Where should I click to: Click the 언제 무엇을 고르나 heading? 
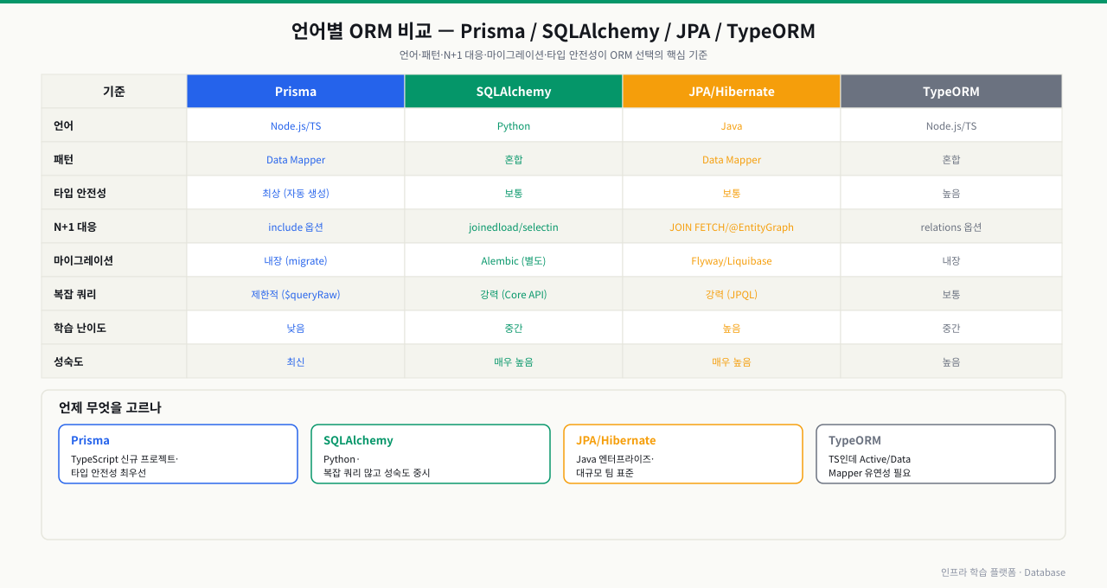[110, 407]
